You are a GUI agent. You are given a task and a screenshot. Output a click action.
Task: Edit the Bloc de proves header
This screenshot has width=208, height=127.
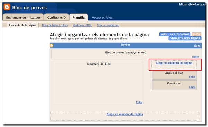coord(196,57)
